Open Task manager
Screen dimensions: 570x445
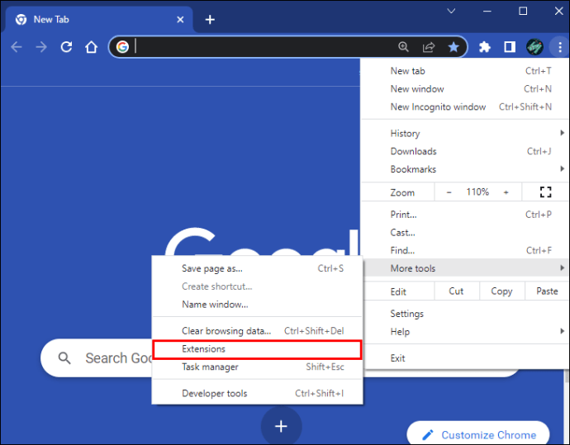258,367
